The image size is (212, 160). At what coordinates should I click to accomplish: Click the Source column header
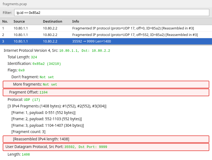19,22
